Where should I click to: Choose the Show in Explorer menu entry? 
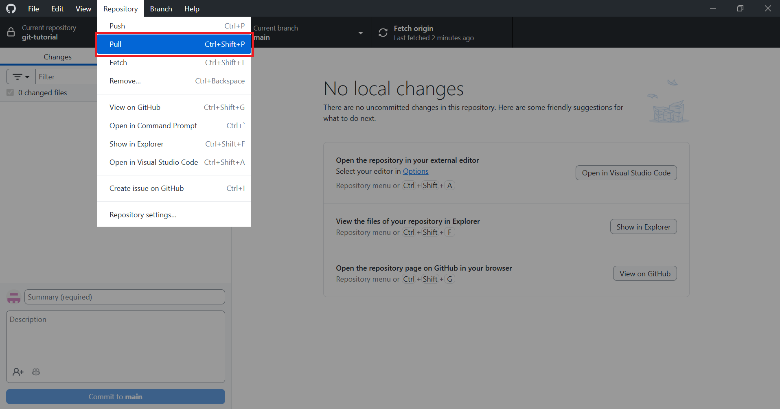point(174,144)
